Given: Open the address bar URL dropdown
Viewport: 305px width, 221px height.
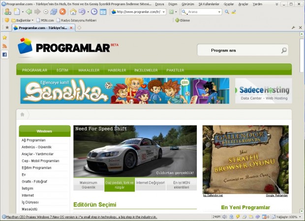Looking at the screenshot, I should (x=164, y=12).
